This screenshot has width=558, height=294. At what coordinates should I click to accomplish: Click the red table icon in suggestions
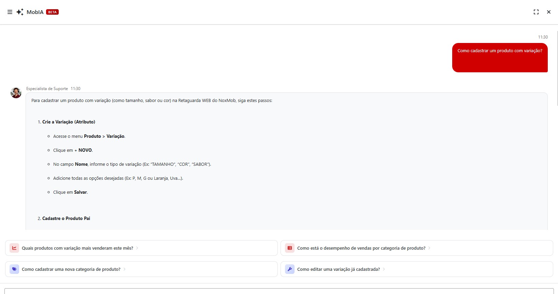pyautogui.click(x=290, y=248)
